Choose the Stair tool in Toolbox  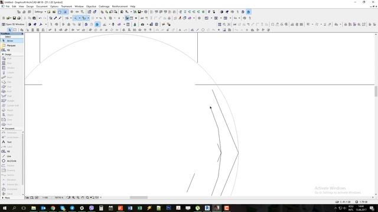[x=12, y=87]
